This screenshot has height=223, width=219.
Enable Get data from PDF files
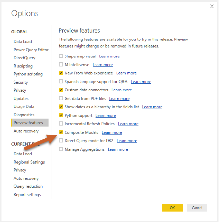(61, 99)
